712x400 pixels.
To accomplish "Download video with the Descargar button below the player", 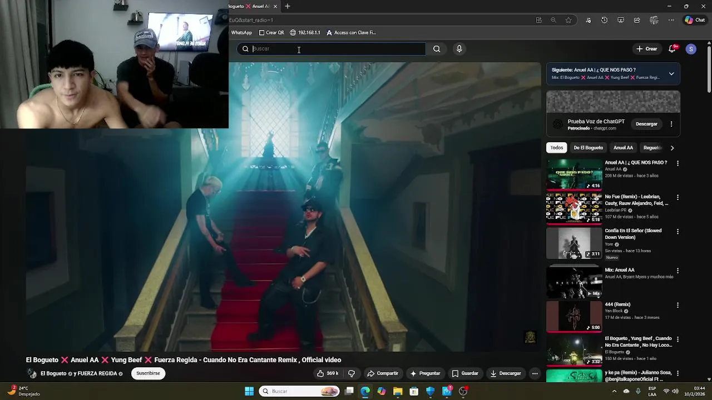I will (506, 373).
